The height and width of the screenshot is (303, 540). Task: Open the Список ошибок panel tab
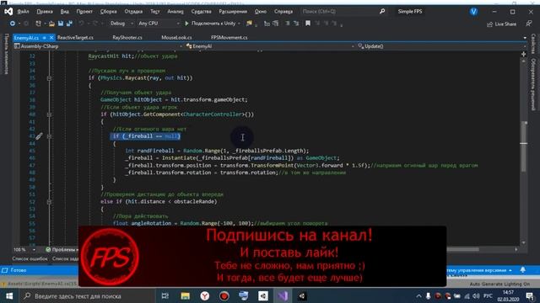coord(30,258)
